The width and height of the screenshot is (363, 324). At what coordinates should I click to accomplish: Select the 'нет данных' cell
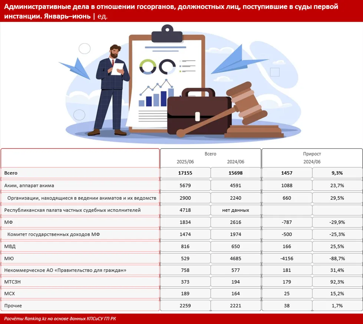[x=235, y=210]
